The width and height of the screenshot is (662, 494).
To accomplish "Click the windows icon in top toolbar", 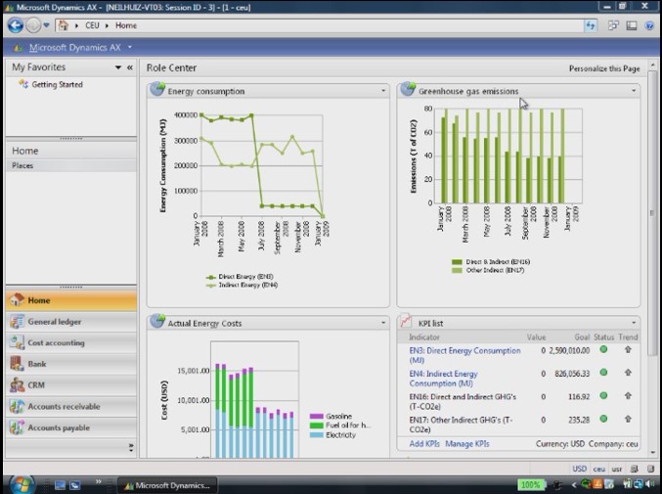I will click(x=613, y=25).
